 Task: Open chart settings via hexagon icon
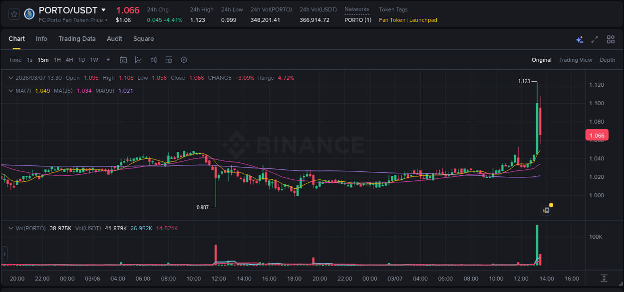point(184,60)
